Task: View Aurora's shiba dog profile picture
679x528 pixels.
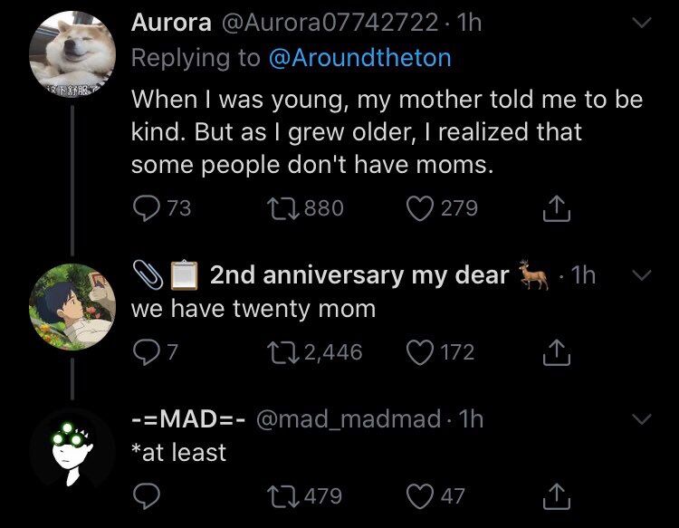Action: (x=72, y=54)
